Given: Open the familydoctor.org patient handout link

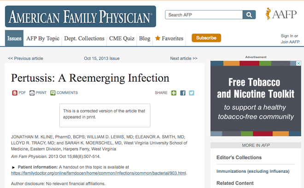Looking at the screenshot, I should (x=99, y=173).
